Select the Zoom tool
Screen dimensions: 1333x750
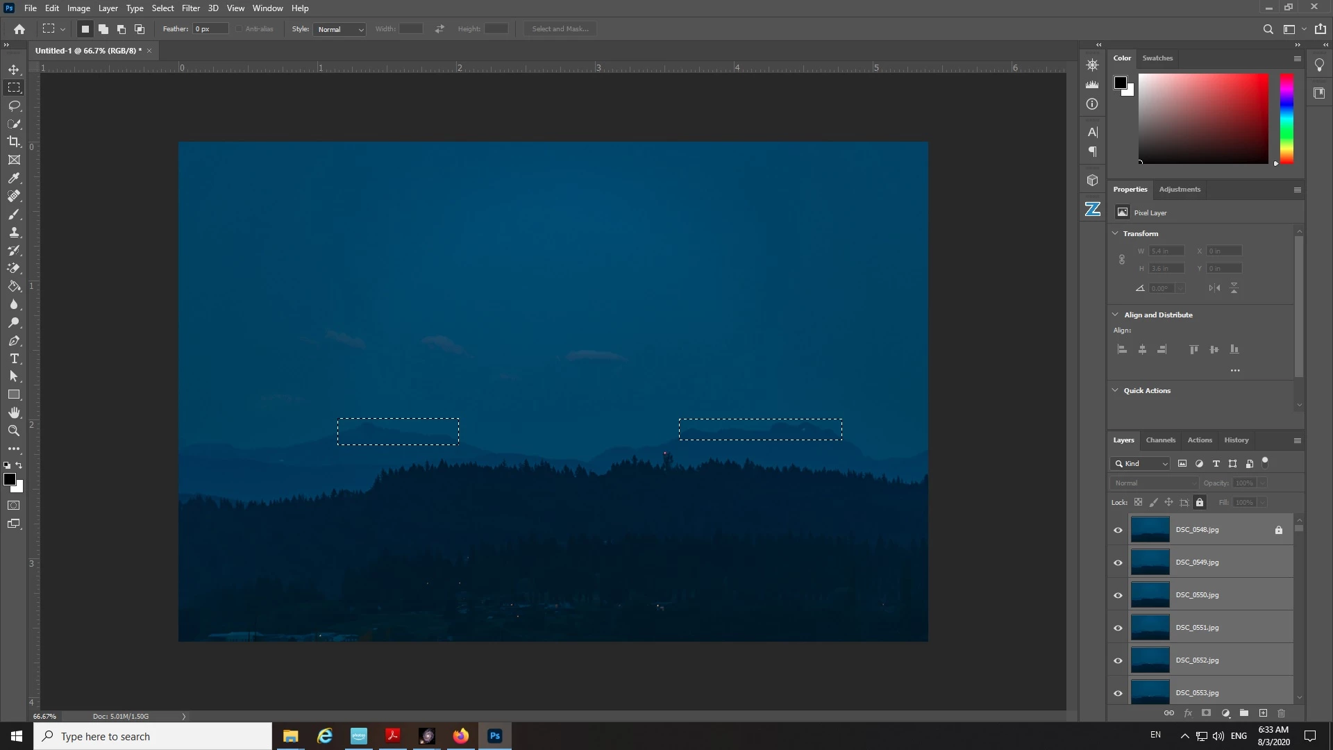point(14,431)
